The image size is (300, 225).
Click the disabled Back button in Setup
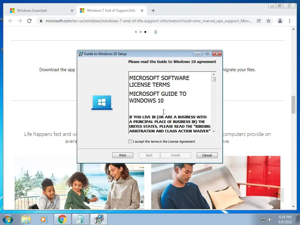pyautogui.click(x=149, y=155)
